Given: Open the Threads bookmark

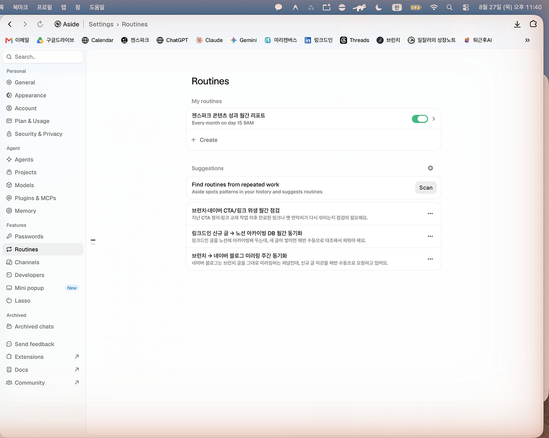Looking at the screenshot, I should coord(355,40).
